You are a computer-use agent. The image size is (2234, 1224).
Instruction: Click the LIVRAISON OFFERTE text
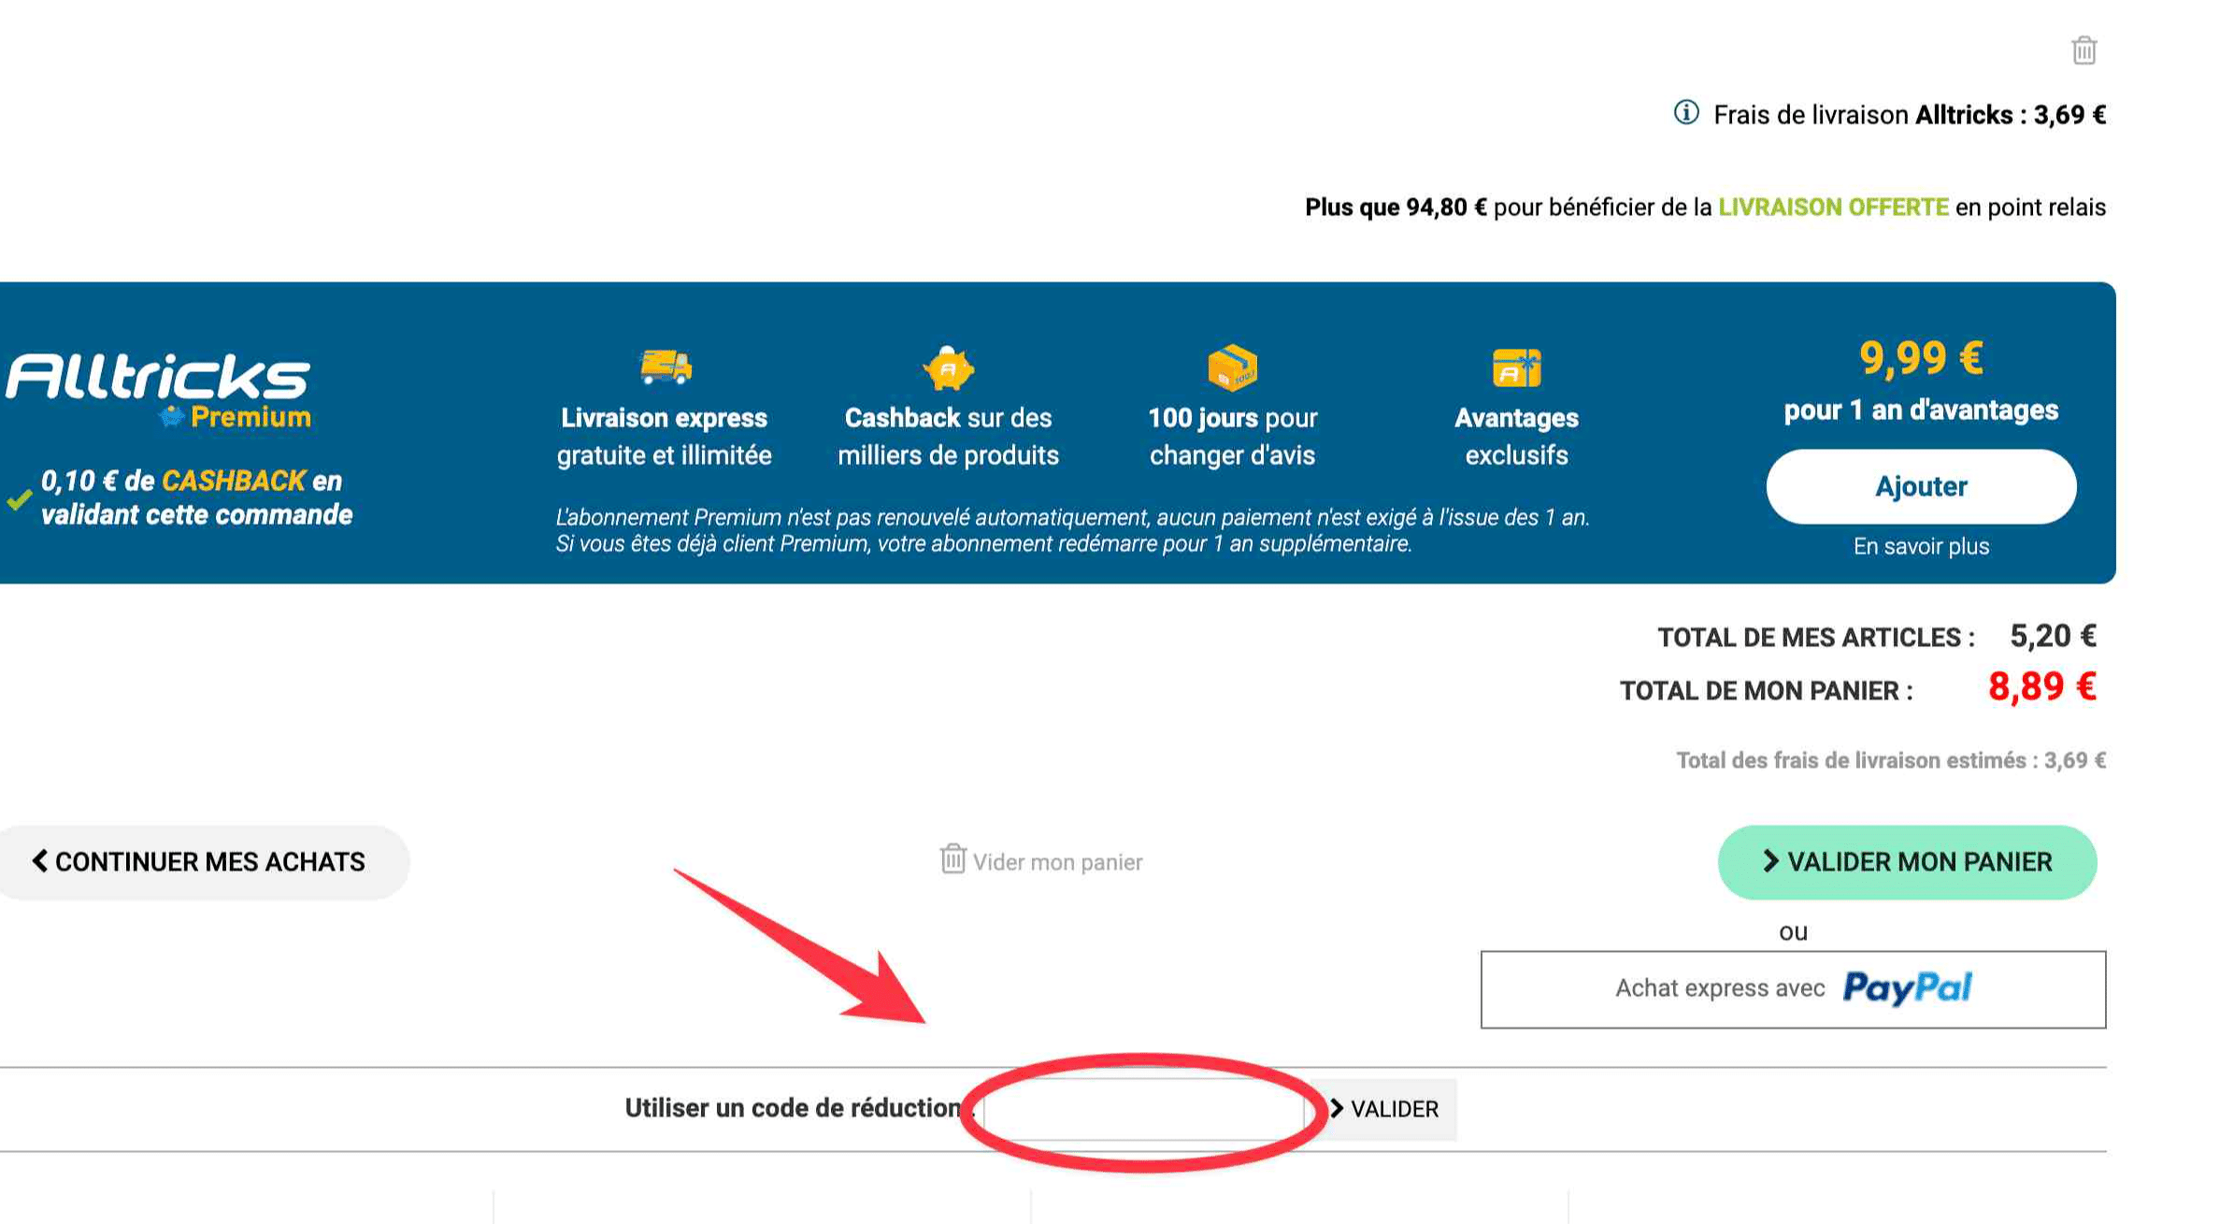(1833, 207)
